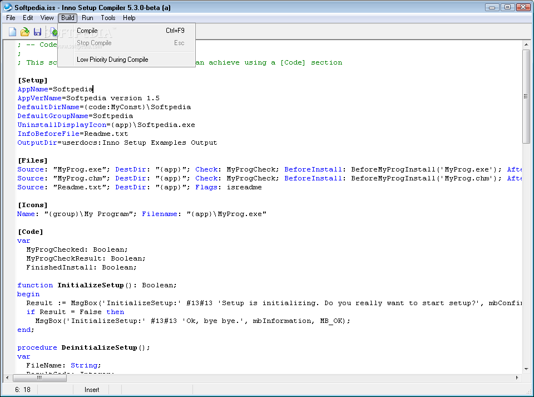Click the MyProgChecked: Boolean line
This screenshot has width=534, height=397.
point(77,249)
